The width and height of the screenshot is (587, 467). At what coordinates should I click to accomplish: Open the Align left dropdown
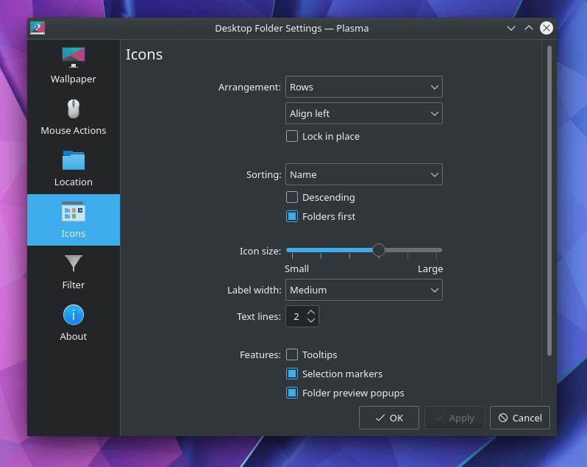[x=363, y=113]
